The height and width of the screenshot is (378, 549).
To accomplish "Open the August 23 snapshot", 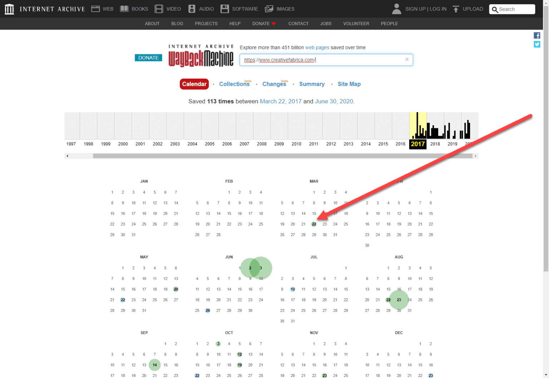I will coord(399,300).
